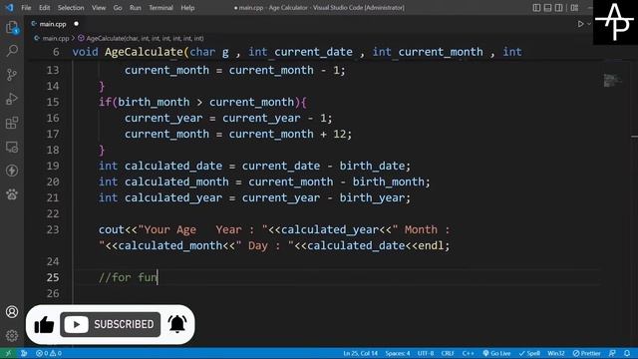
Task: Click the code minimap preview
Action: point(611,80)
